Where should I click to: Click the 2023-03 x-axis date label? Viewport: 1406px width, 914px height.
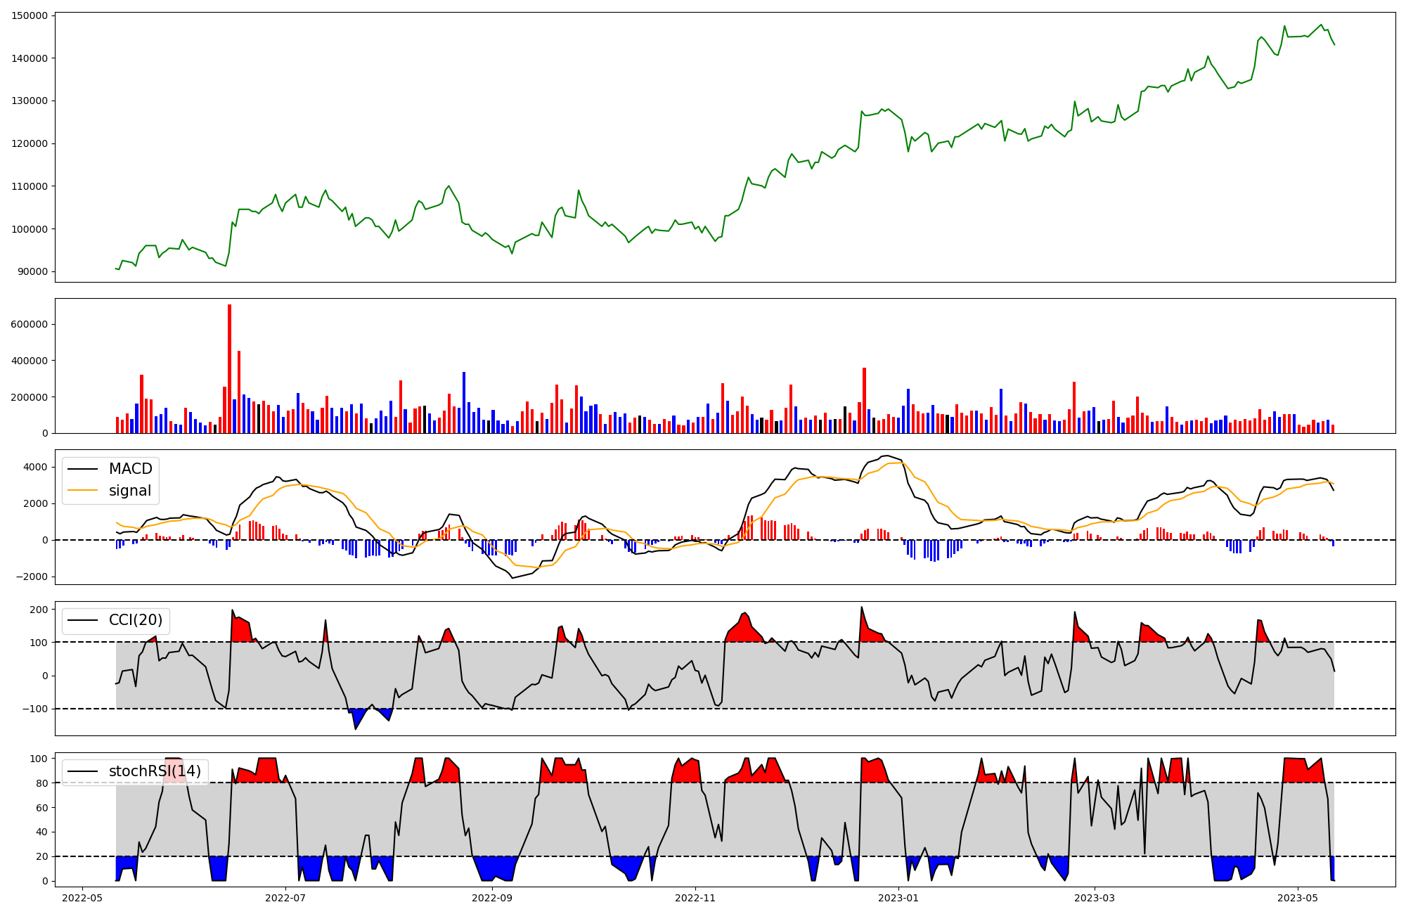tap(1095, 898)
